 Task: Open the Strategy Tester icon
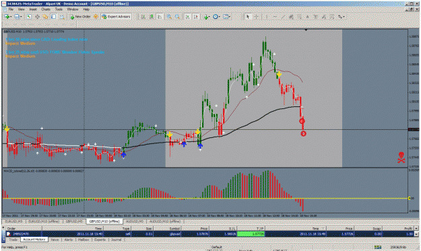coord(62,17)
